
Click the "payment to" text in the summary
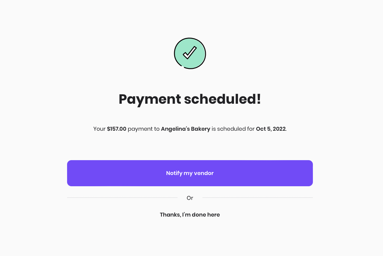point(144,129)
